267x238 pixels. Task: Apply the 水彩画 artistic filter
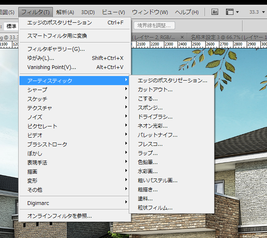(148, 171)
